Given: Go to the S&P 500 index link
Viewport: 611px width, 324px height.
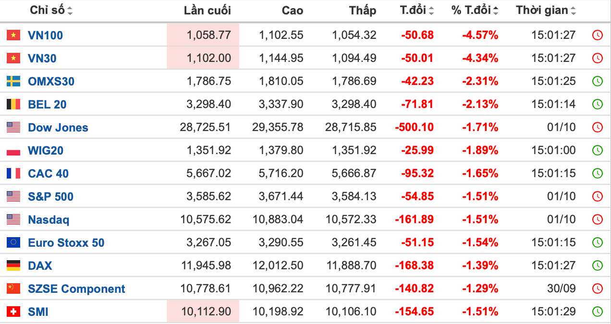Looking at the screenshot, I should click(50, 197).
